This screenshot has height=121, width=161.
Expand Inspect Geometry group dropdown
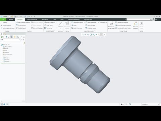(x=89, y=31)
